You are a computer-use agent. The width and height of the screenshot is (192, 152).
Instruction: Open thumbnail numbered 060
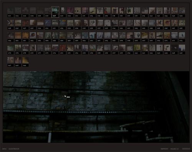tap(93, 35)
